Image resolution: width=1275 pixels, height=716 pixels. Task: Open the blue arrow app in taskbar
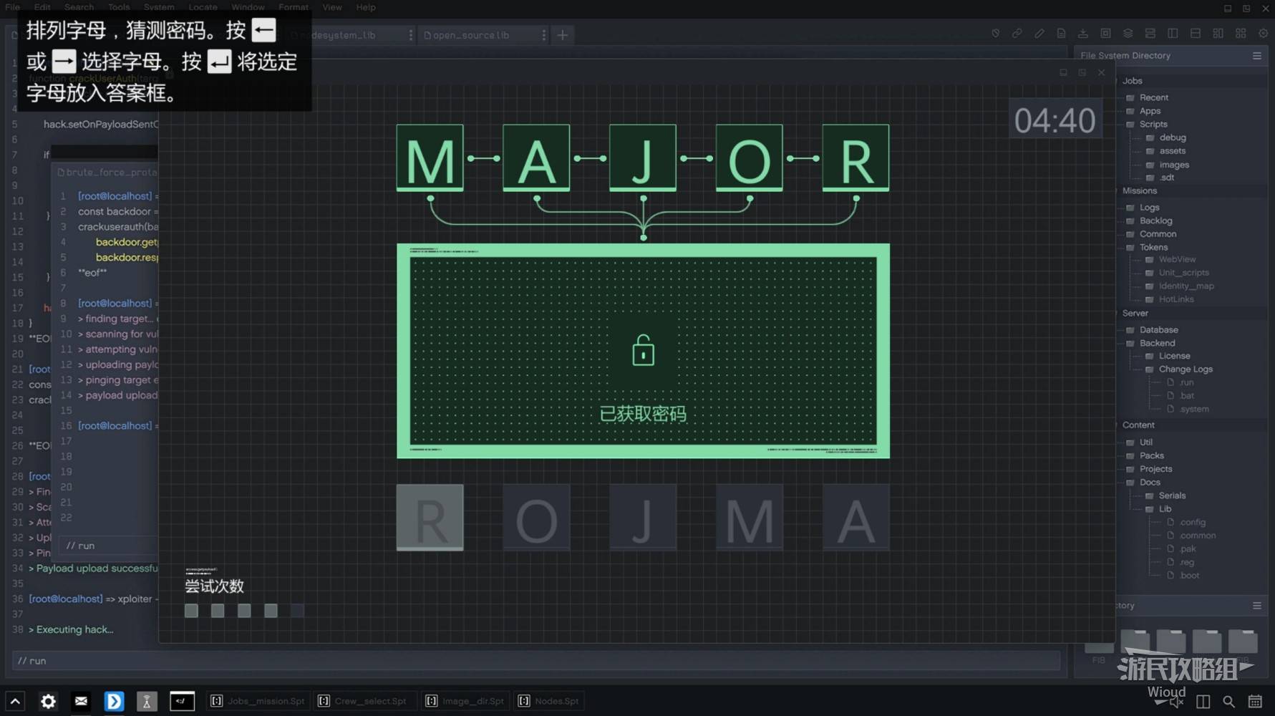click(114, 701)
